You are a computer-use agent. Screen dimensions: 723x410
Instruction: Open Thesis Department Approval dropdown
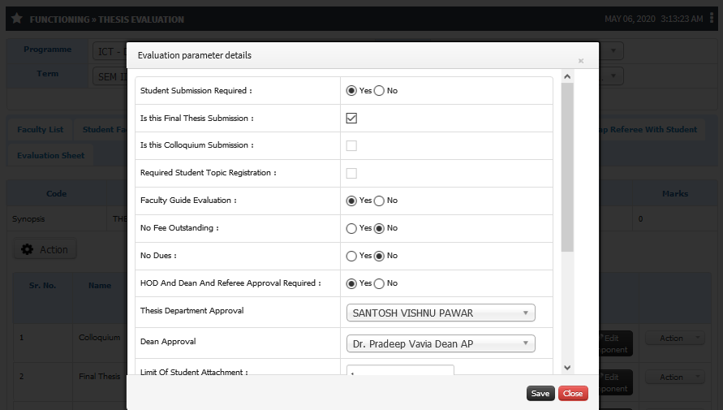point(441,313)
